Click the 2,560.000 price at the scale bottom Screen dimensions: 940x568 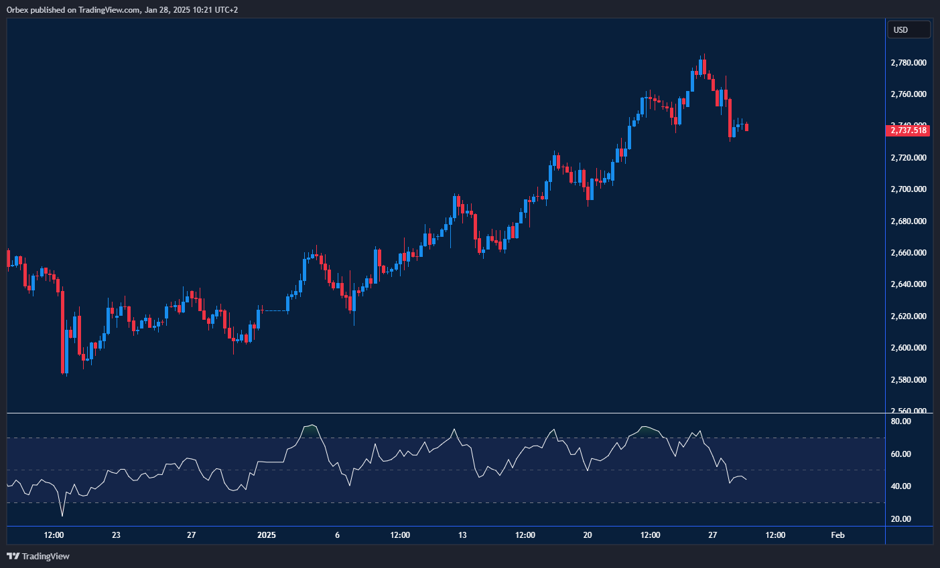click(908, 411)
